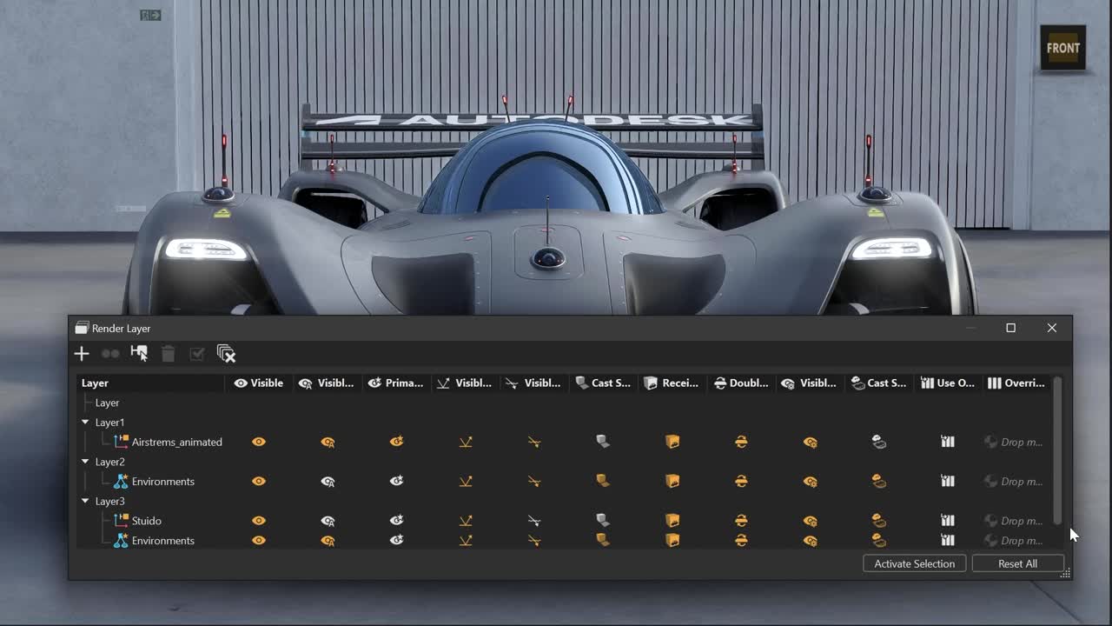This screenshot has height=626, width=1112.
Task: Toggle Doubl... sided icon for Layer2's Environments
Action: pos(741,481)
